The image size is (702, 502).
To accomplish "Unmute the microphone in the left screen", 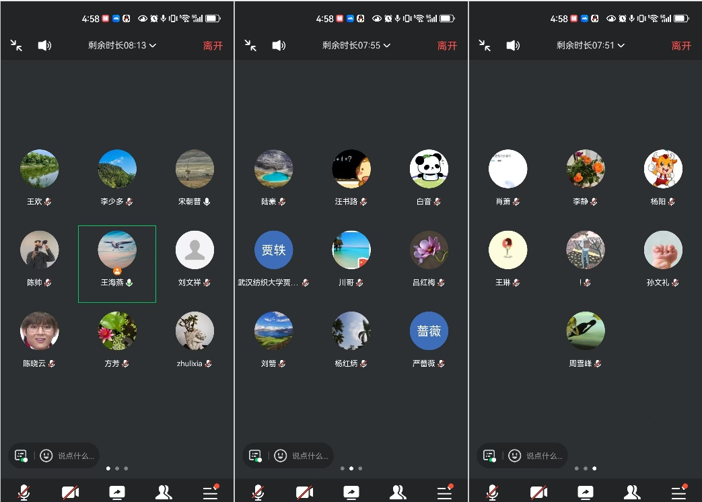I will click(x=24, y=493).
